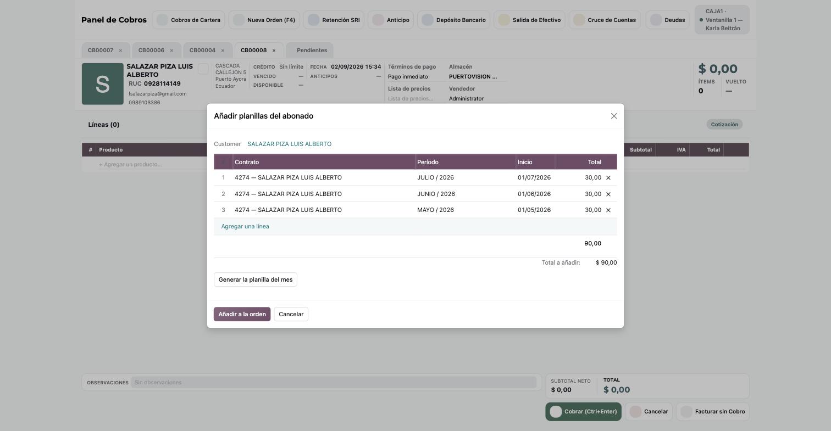This screenshot has height=431, width=831.
Task: Toggle the checkbox beside the customer name
Action: 203,69
